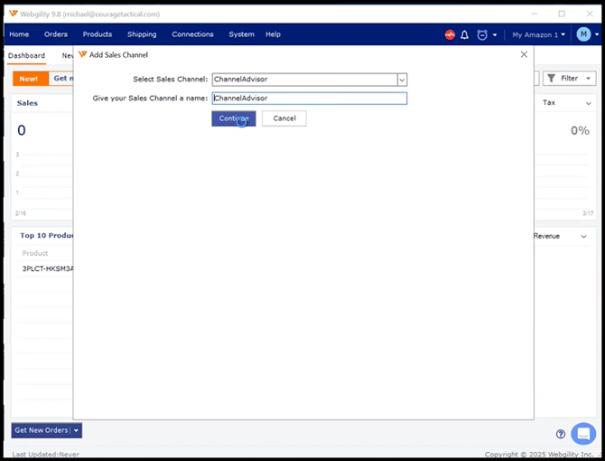Click the alarm clock scheduler icon
This screenshot has width=605, height=461.
tap(482, 34)
